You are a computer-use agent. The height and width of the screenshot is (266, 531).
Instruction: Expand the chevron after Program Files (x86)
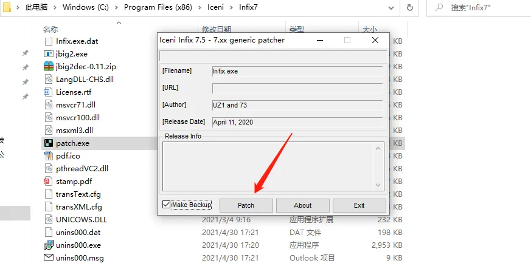click(200, 7)
